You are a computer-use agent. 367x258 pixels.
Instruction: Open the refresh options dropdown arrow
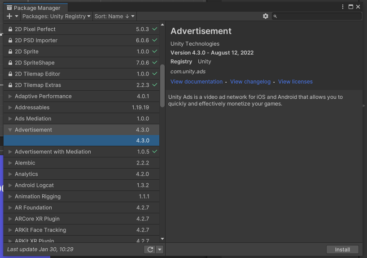pos(160,250)
